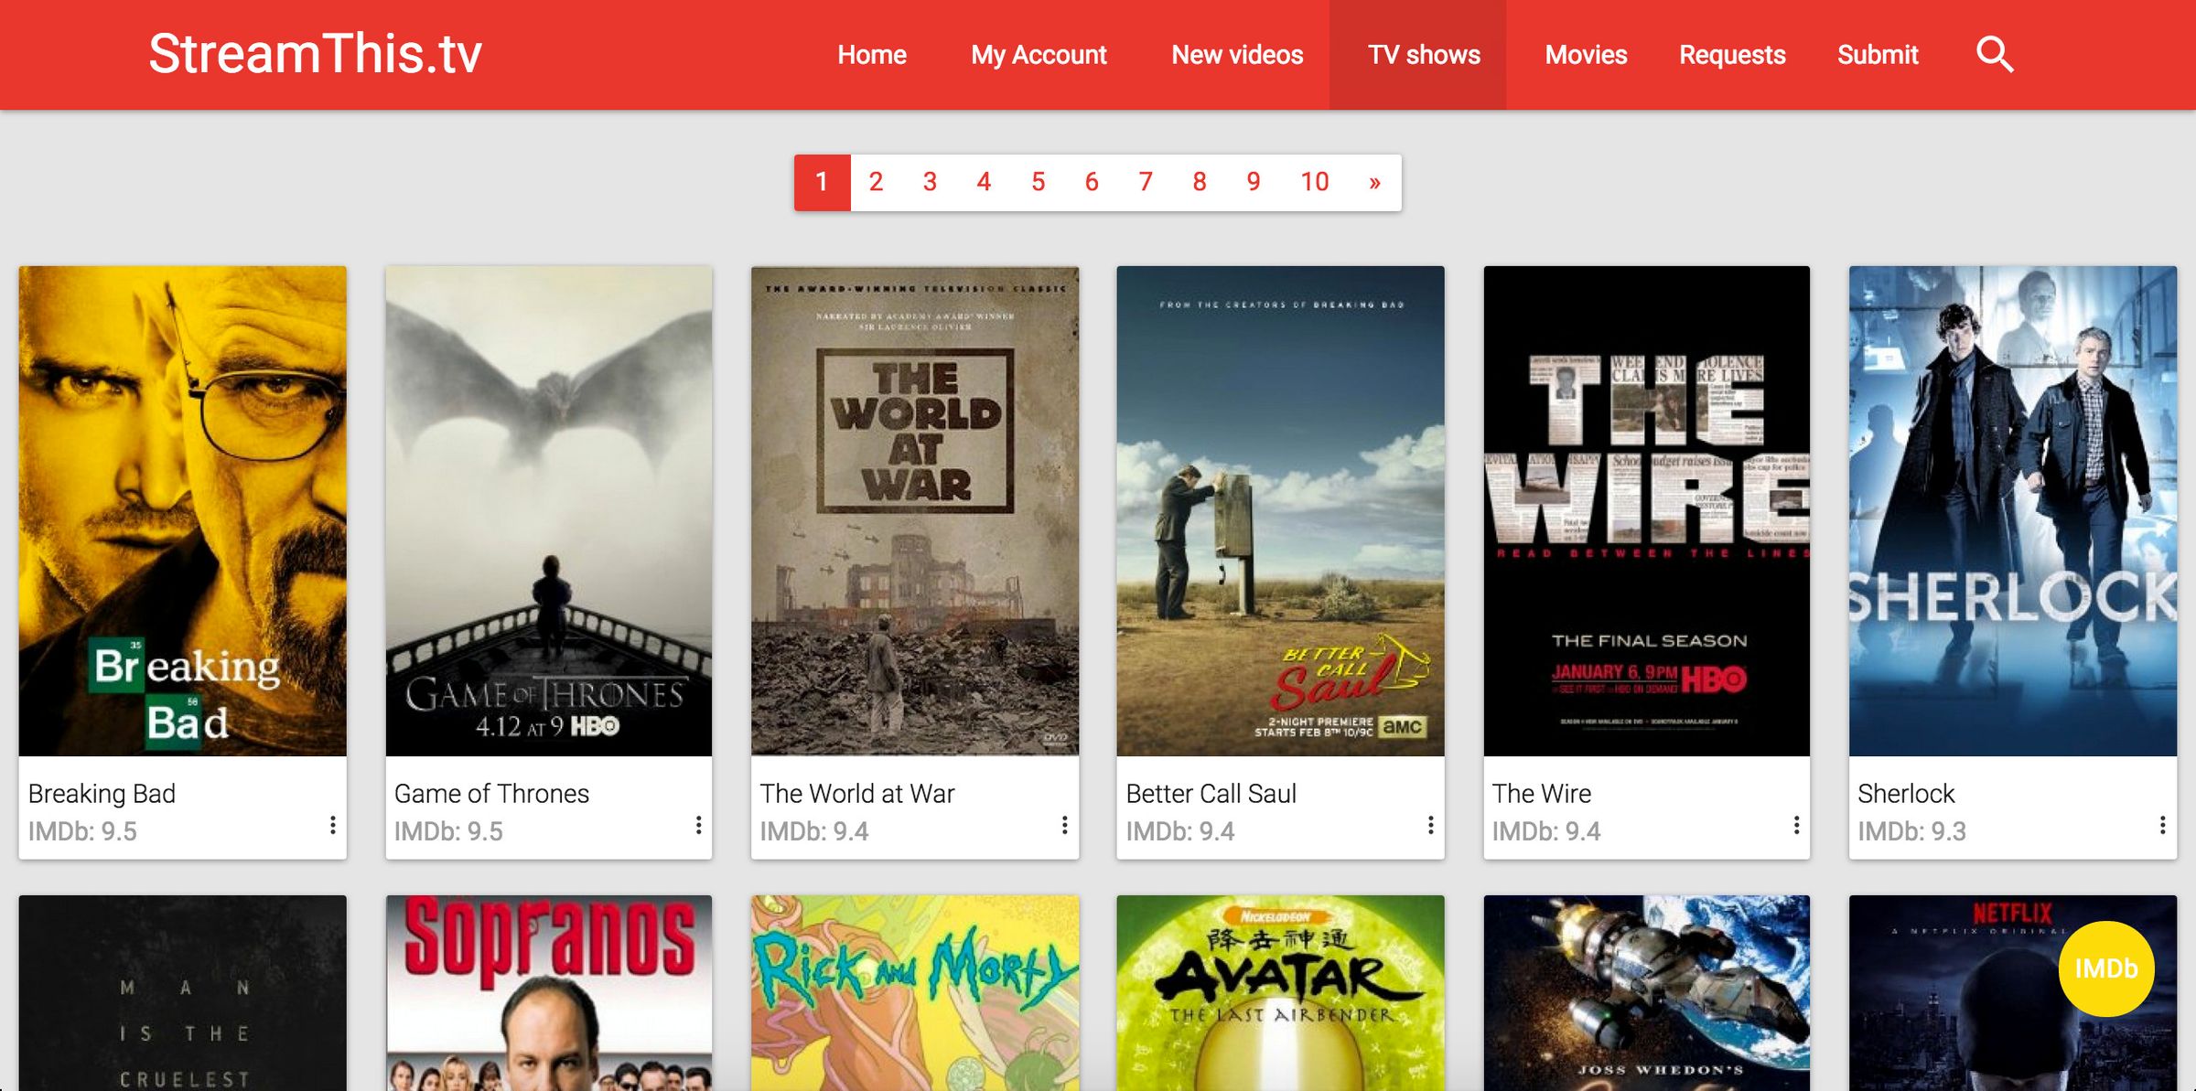Go to pagination page 8

[x=1200, y=182]
